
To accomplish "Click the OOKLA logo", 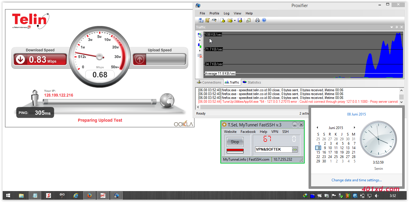I will (183, 124).
